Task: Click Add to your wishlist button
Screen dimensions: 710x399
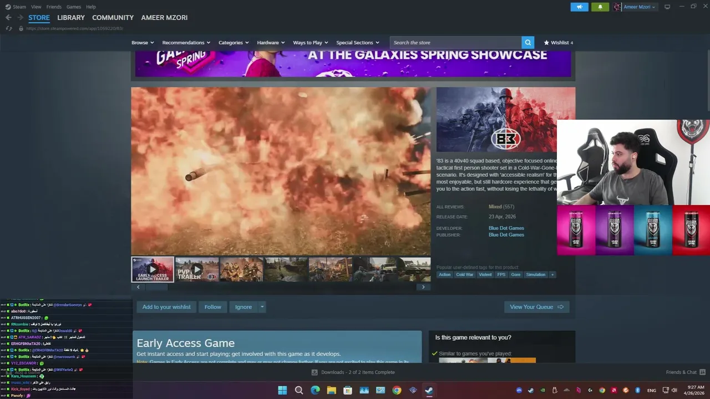Action: [166, 307]
